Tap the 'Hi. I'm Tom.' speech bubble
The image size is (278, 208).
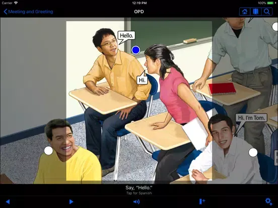(251, 118)
